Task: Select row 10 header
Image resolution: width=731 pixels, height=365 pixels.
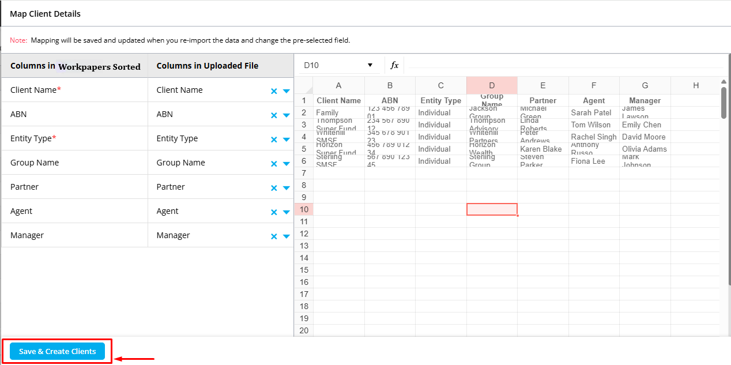Action: click(x=304, y=209)
